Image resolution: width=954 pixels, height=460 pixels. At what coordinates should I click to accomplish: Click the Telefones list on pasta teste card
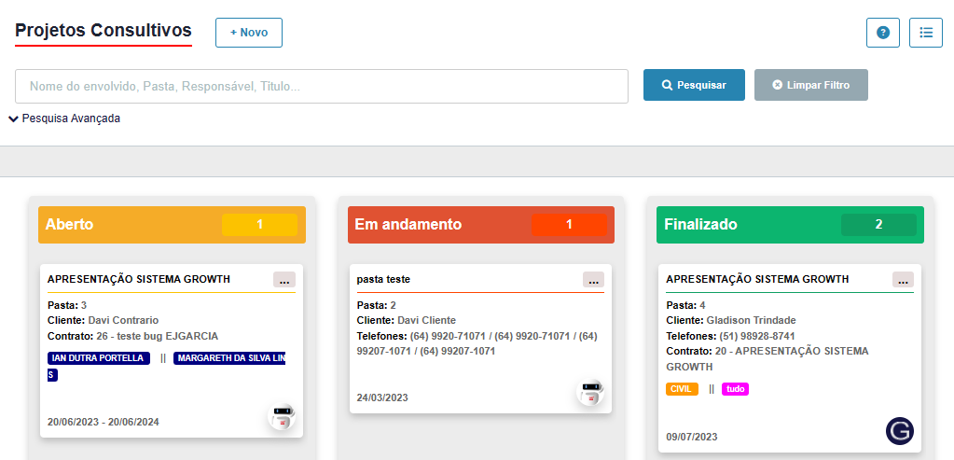pyautogui.click(x=477, y=343)
